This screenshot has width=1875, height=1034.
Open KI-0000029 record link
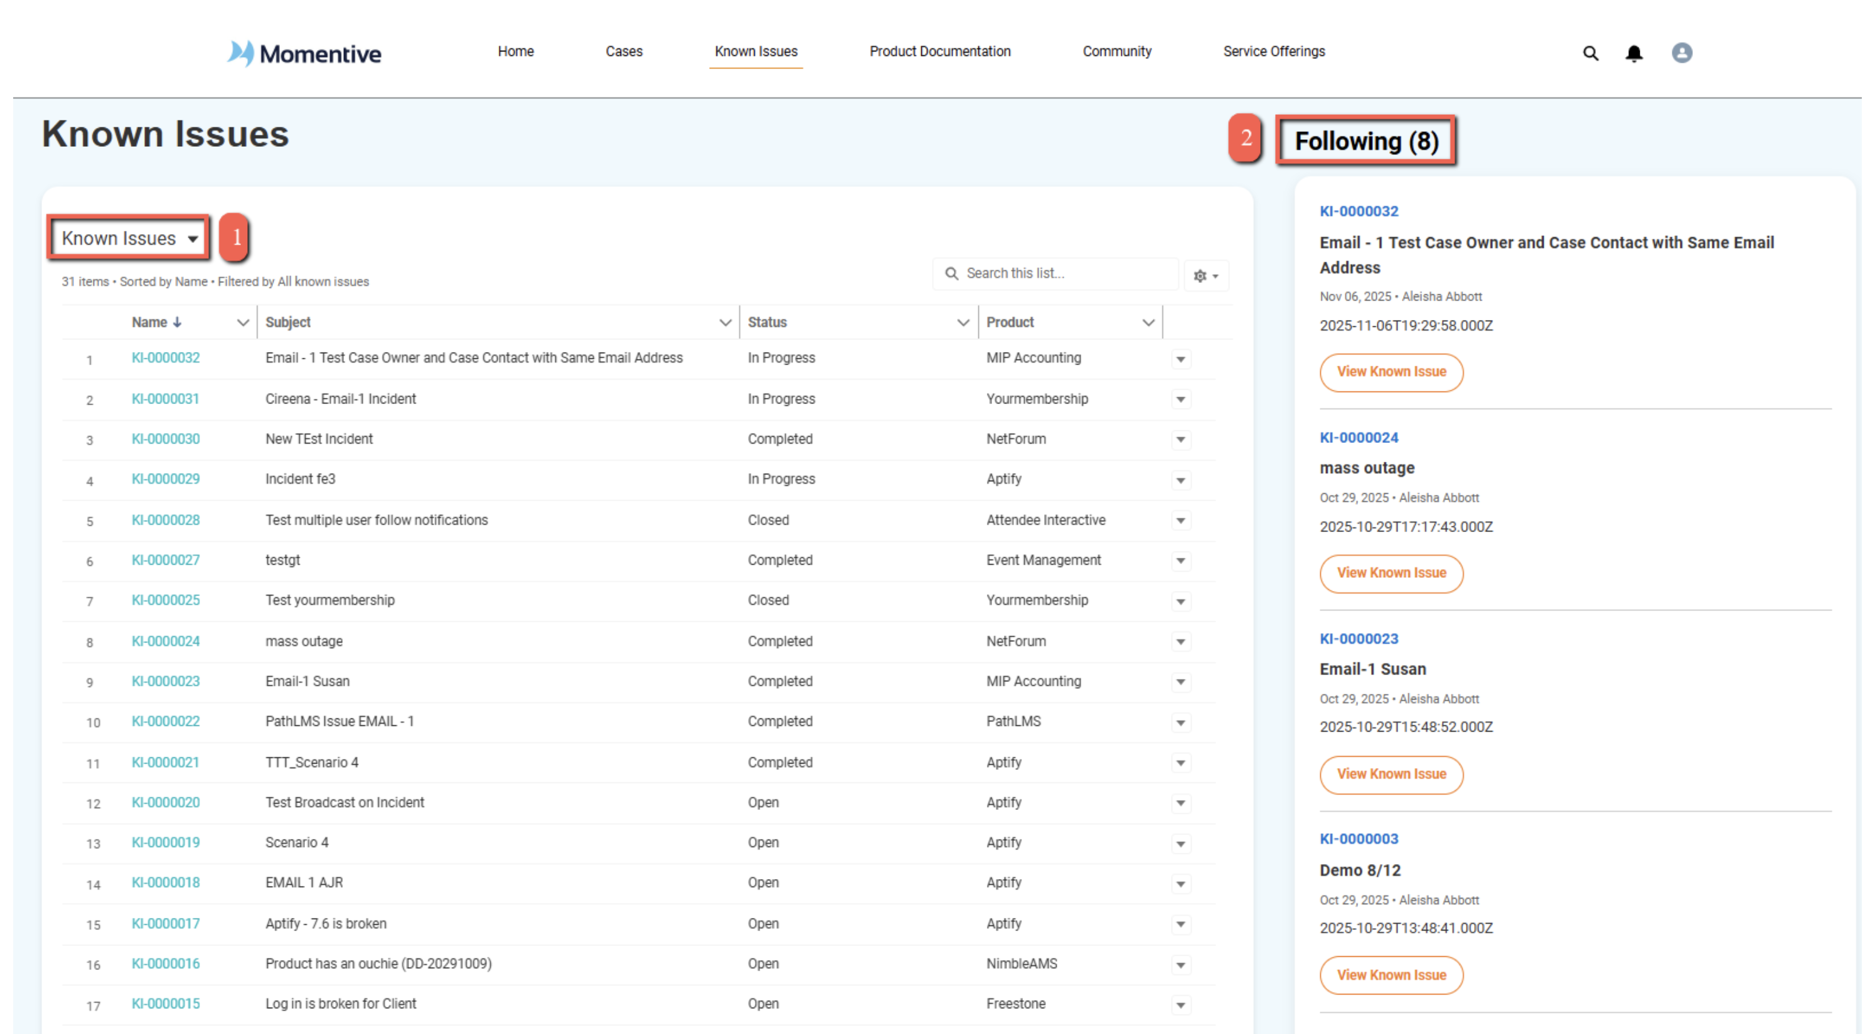click(x=165, y=479)
